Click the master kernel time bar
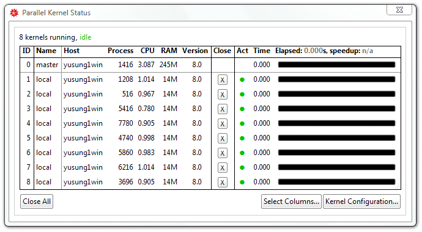The width and height of the screenshot is (422, 232). click(x=337, y=65)
